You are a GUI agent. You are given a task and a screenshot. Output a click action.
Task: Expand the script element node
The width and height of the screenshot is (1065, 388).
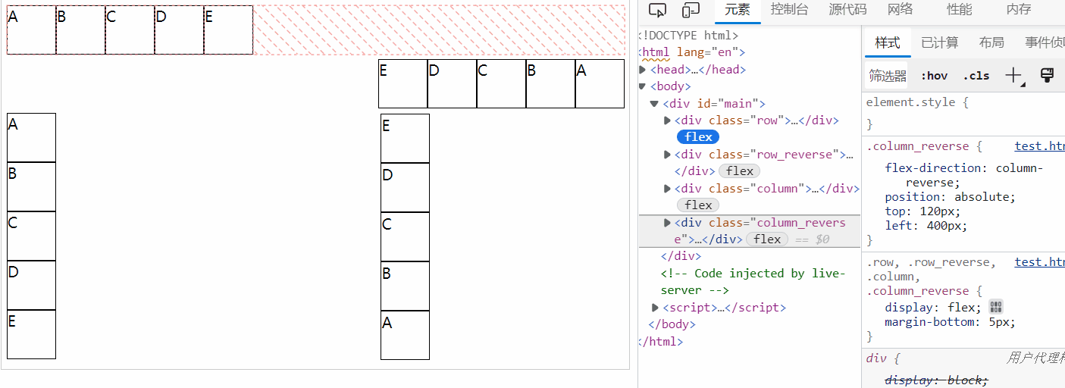point(656,308)
